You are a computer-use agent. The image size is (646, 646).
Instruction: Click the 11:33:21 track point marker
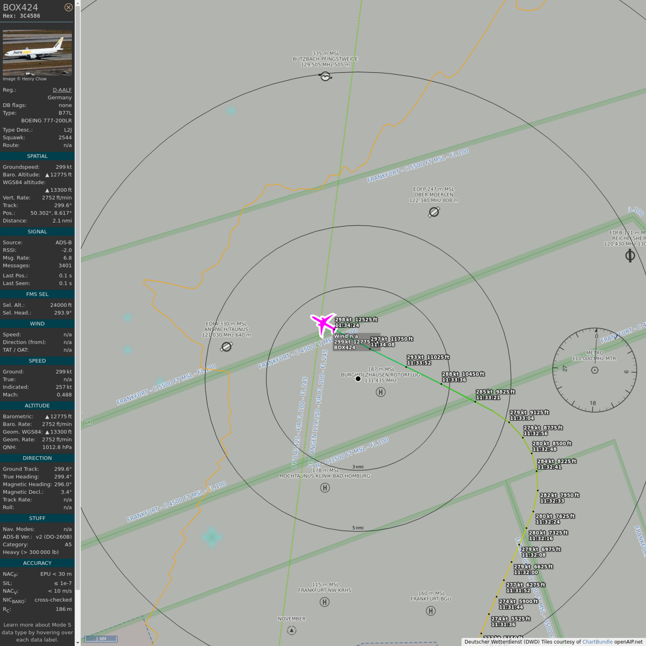click(x=475, y=402)
